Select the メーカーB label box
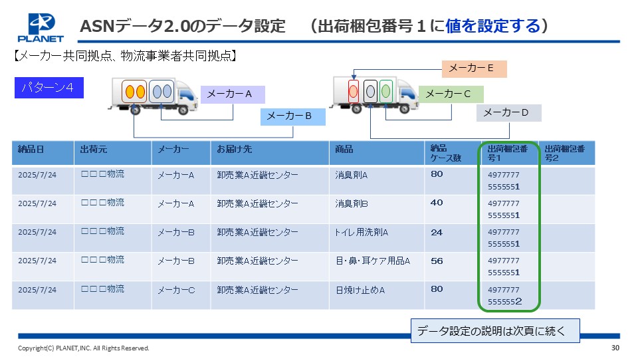This screenshot has height=359, width=638. click(x=292, y=116)
